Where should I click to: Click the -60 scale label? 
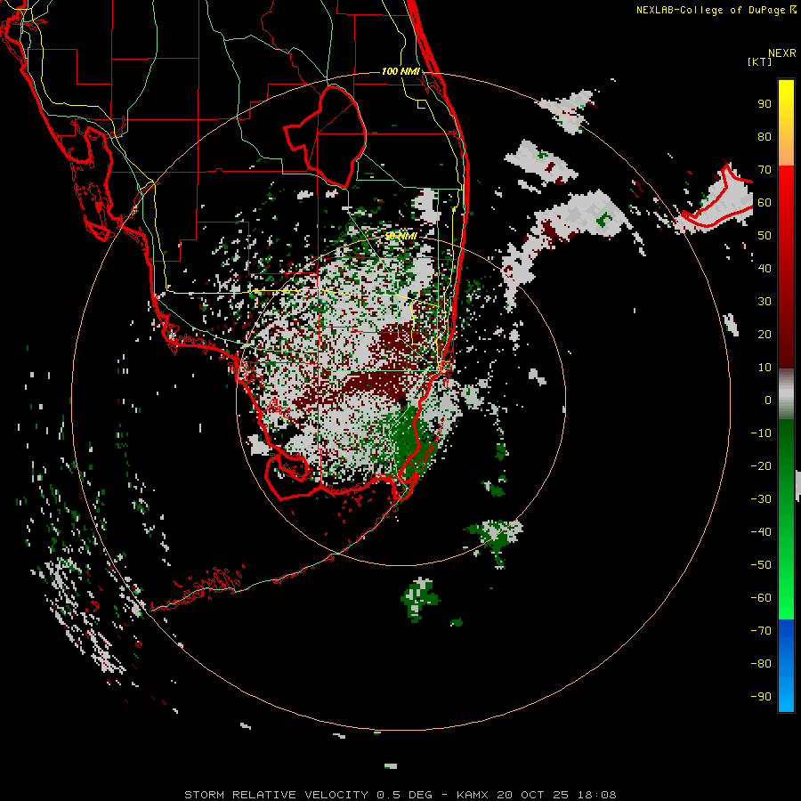761,598
